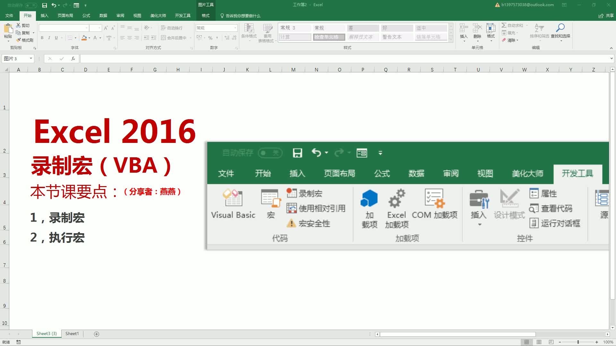This screenshot has height=346, width=616.
Task: Click the horizontal scrollbar at the bottom
Action: 458,334
